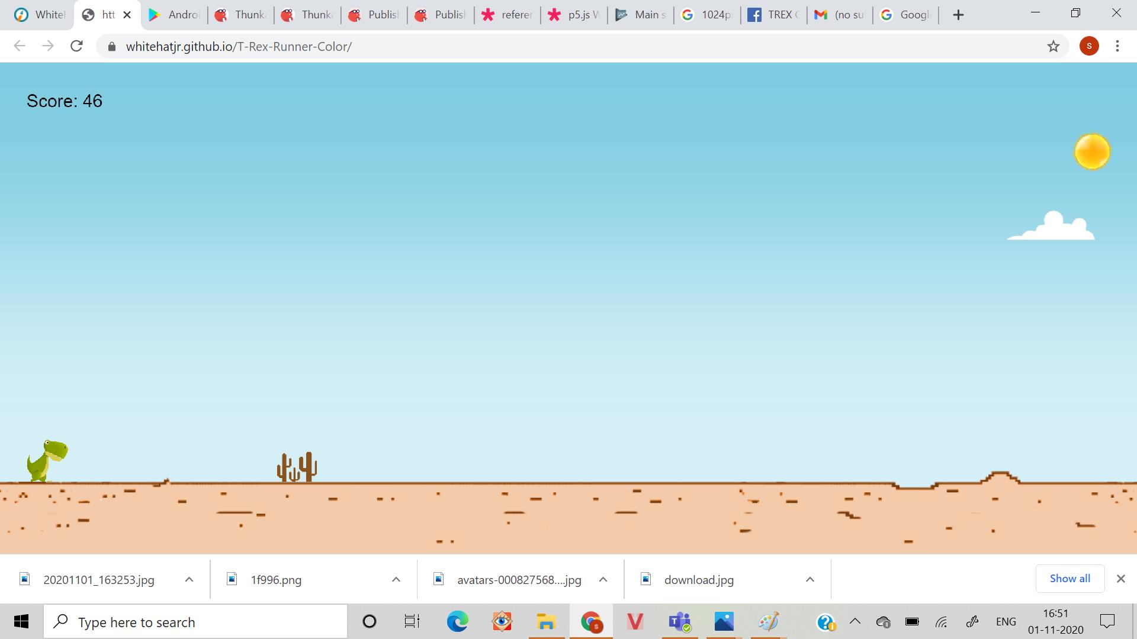Bookmark this page with the star icon
This screenshot has height=639, width=1137.
click(1053, 46)
